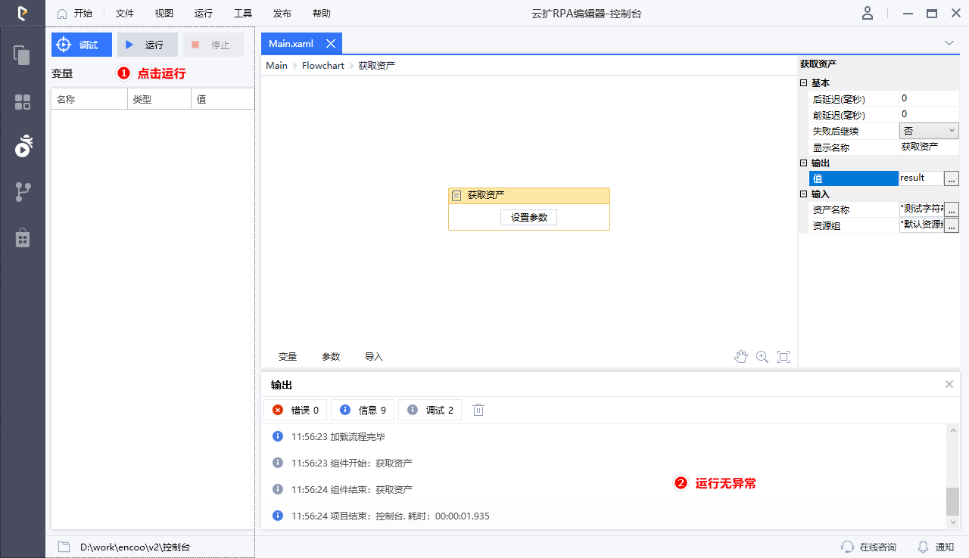
Task: Open the 导入 tab below designer
Action: pos(374,357)
